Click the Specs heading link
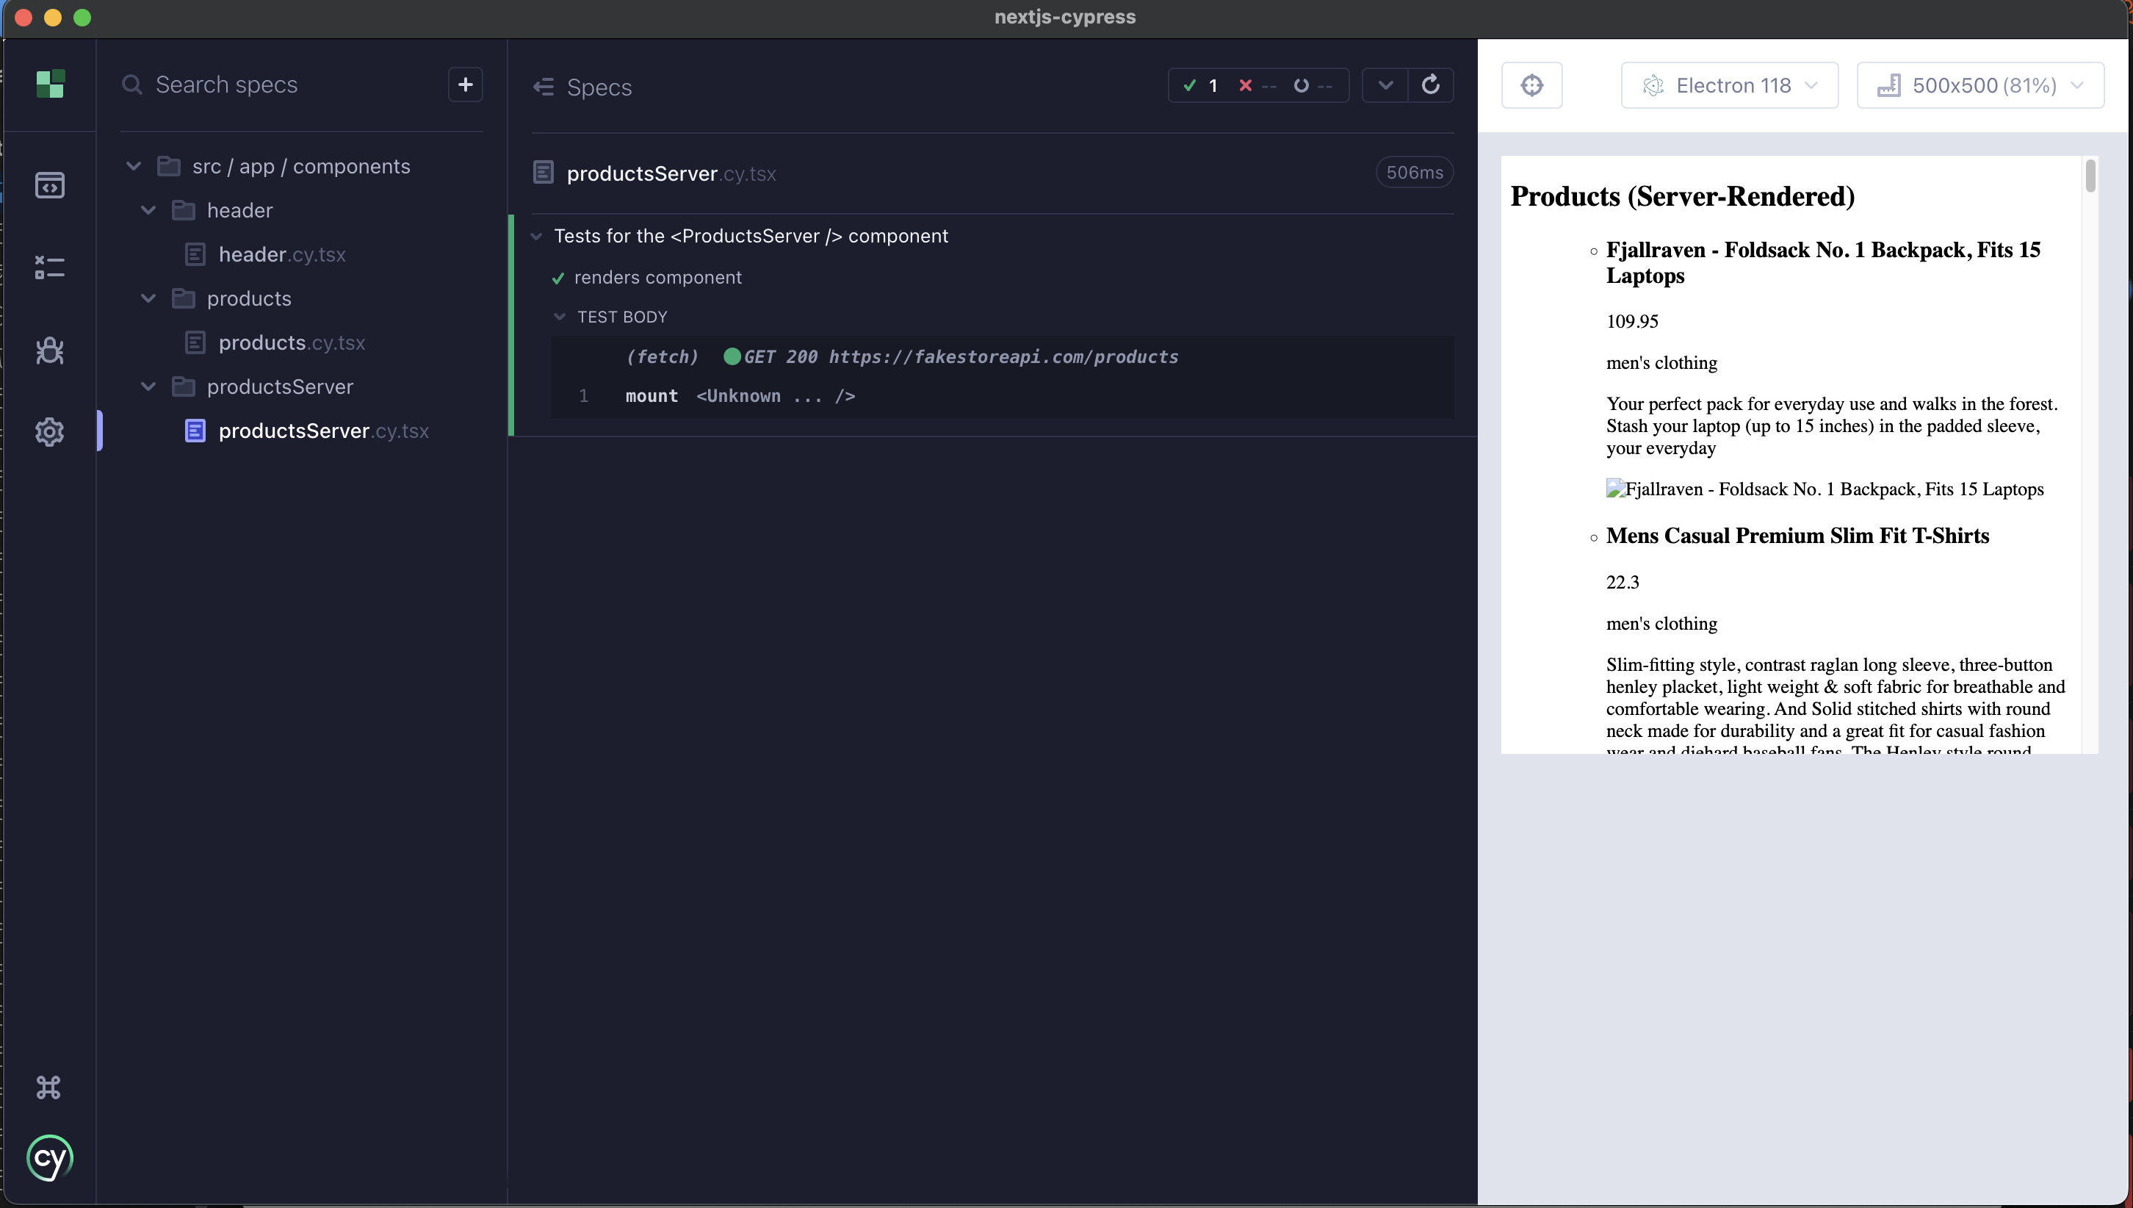Viewport: 2133px width, 1208px height. click(599, 87)
